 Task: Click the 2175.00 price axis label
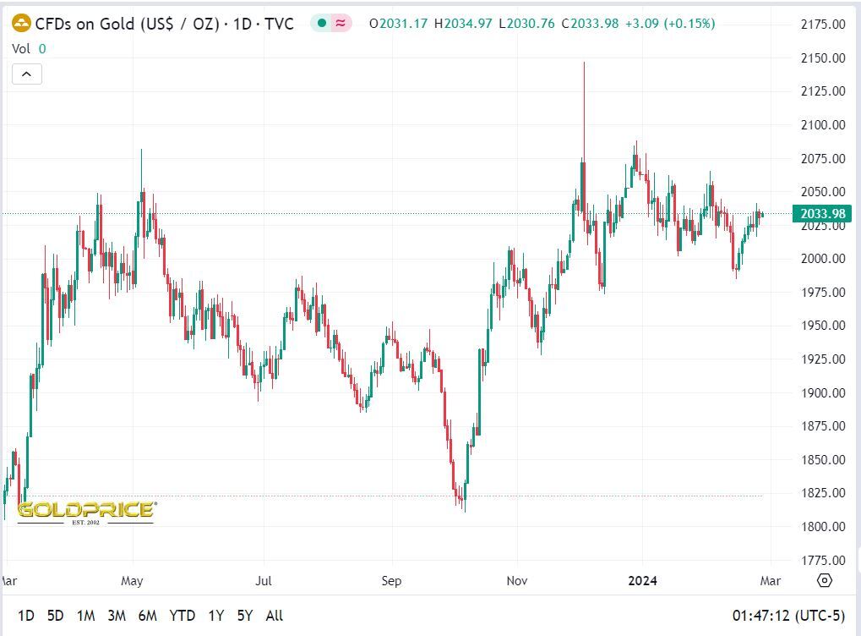point(823,25)
